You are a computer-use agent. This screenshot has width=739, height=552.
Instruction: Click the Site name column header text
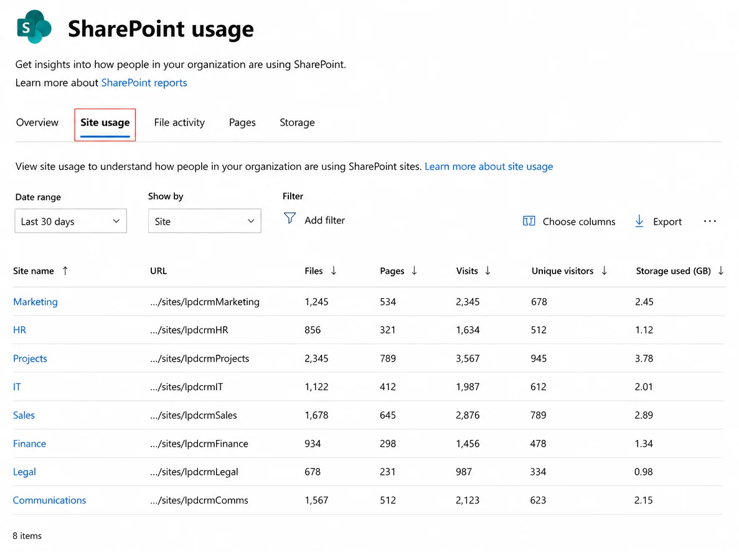[34, 271]
